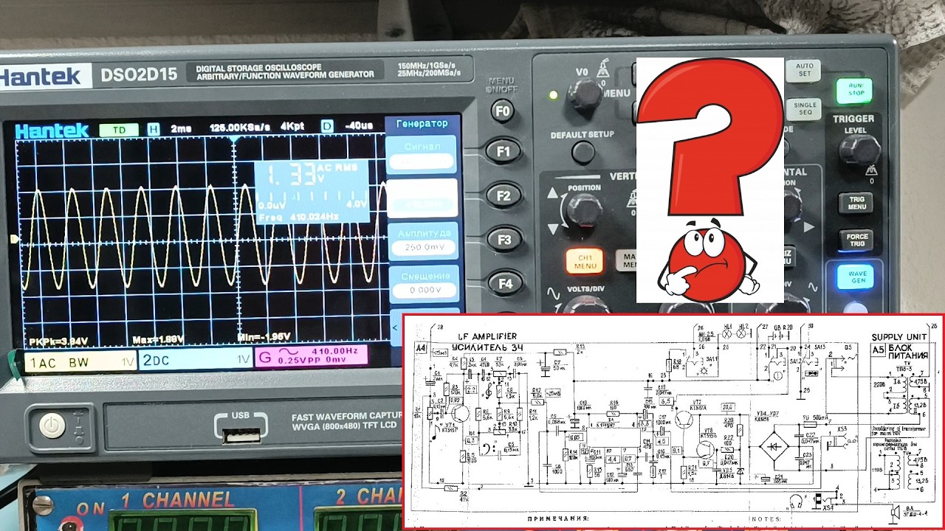Select the green TD trigger status indicator
The image size is (945, 531).
(x=118, y=130)
